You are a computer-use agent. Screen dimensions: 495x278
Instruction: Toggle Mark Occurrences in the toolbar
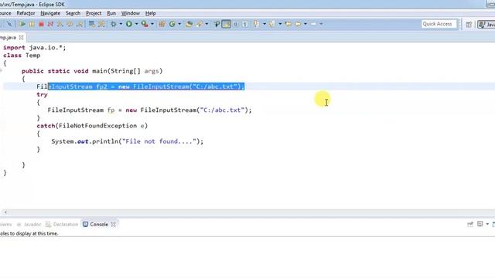(x=217, y=24)
